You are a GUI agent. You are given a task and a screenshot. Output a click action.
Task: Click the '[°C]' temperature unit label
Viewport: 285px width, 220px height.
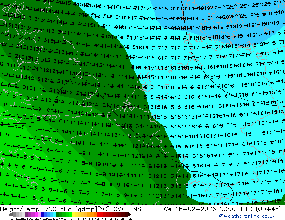click(x=104, y=209)
